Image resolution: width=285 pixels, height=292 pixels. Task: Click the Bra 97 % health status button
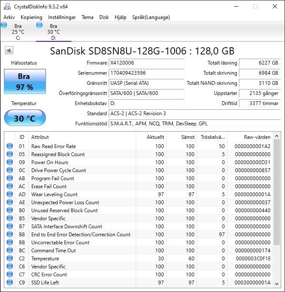[25, 81]
